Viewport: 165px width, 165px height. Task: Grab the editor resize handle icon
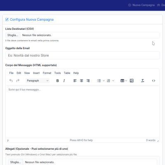pyautogui.click(x=158, y=141)
